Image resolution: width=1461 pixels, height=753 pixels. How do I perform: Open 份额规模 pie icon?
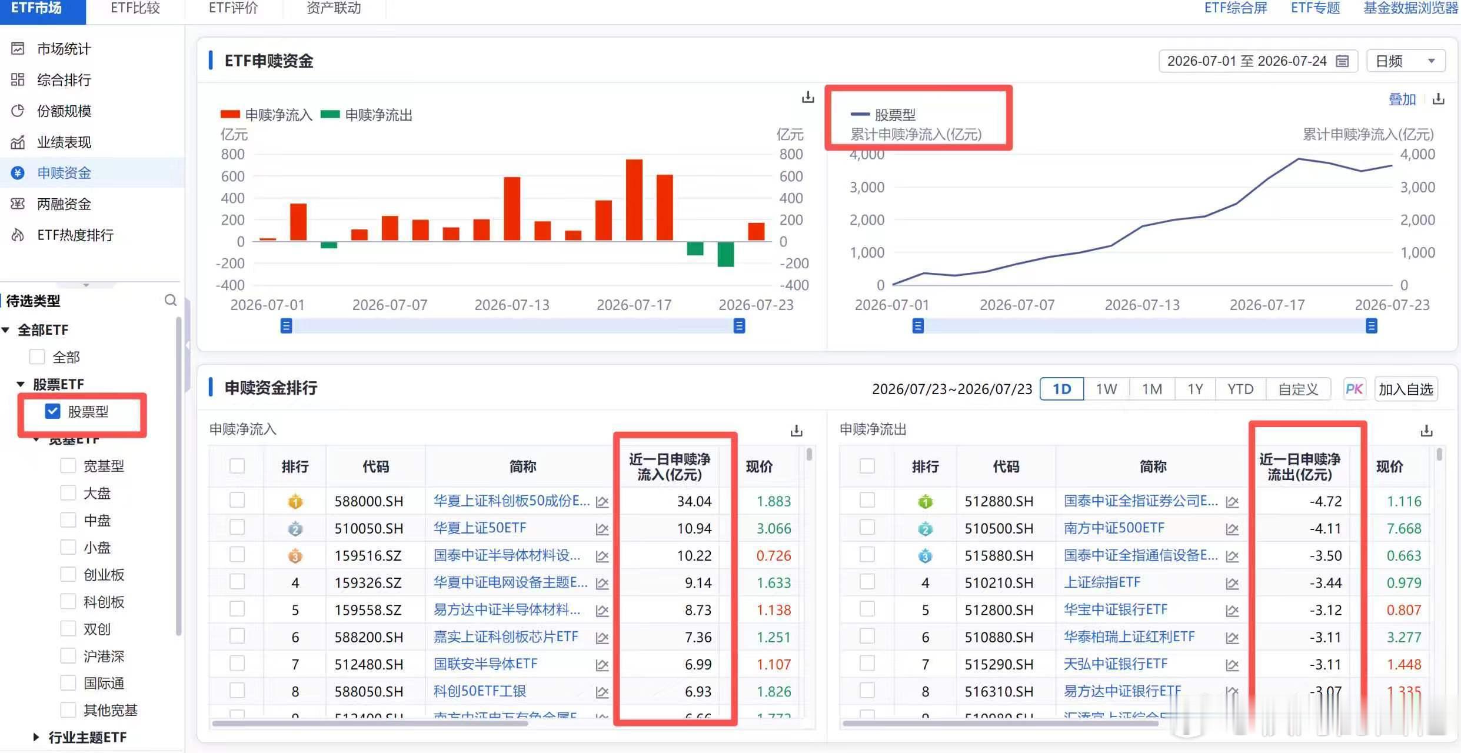pyautogui.click(x=18, y=111)
